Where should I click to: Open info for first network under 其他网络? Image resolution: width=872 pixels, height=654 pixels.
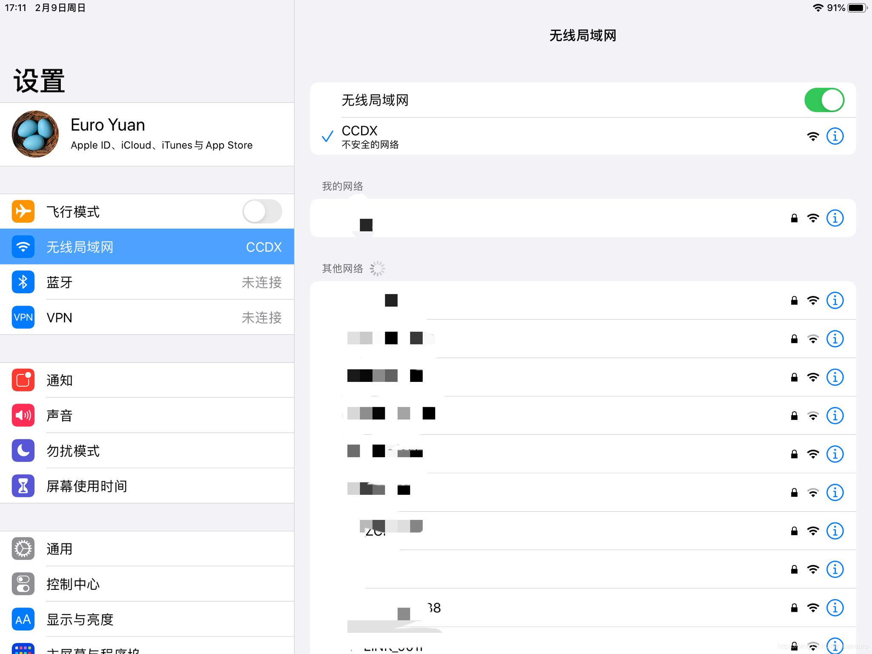click(835, 301)
